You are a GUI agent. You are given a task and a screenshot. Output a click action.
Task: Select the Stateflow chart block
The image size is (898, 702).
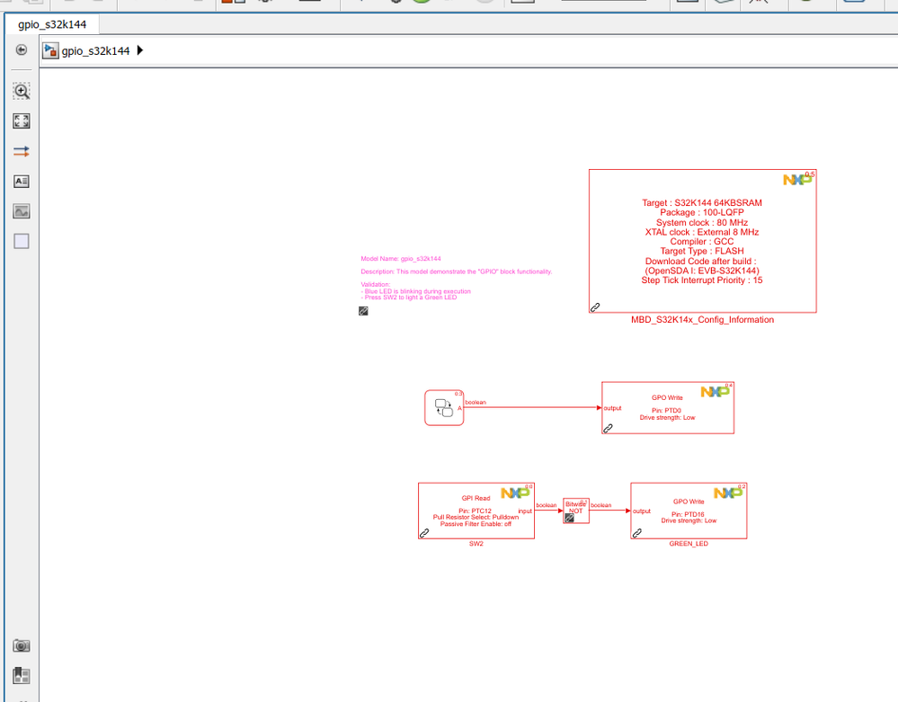[444, 408]
